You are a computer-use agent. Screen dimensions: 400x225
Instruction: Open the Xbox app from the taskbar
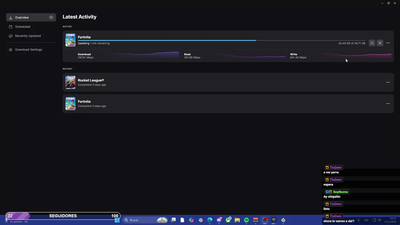pyautogui.click(x=228, y=220)
